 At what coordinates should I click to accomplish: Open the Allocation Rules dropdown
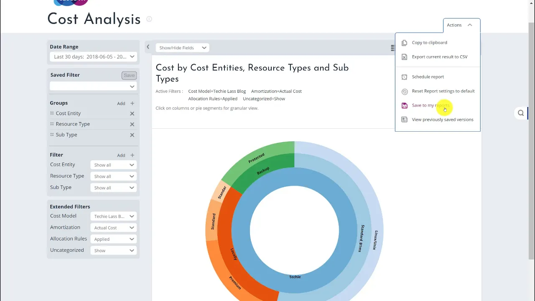(114, 239)
